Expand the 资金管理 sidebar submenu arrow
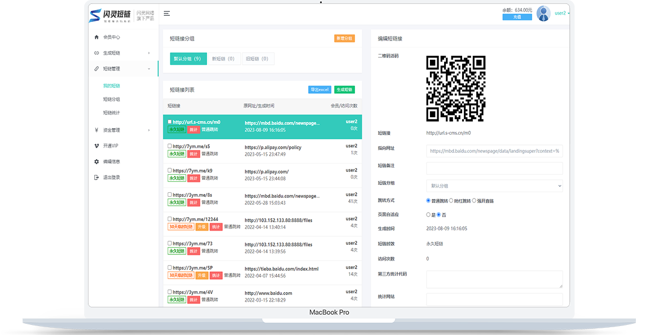The width and height of the screenshot is (663, 335). coord(149,130)
